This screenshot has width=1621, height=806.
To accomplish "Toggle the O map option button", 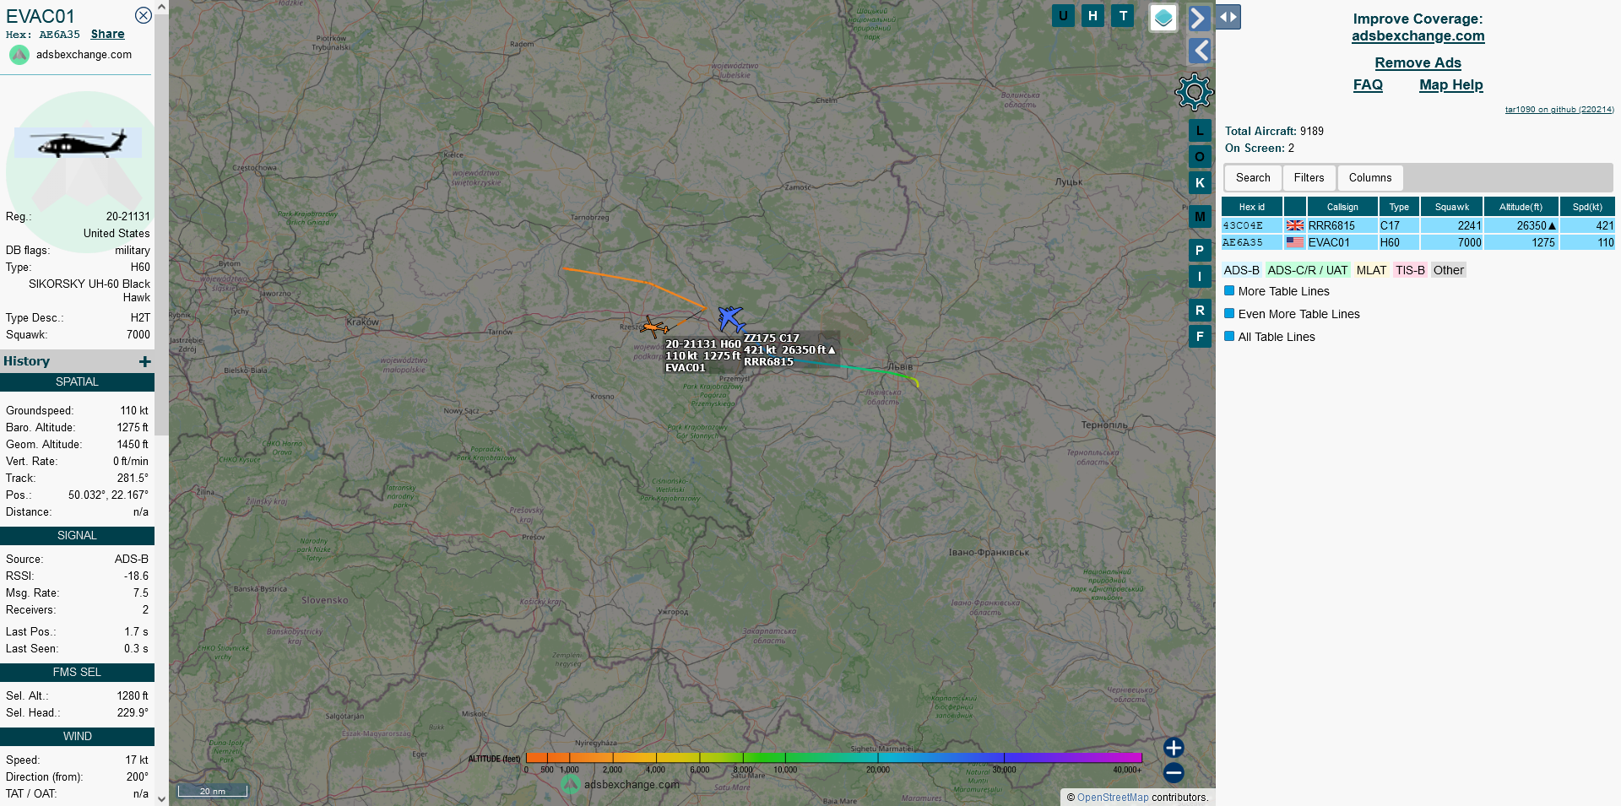I will (x=1200, y=157).
